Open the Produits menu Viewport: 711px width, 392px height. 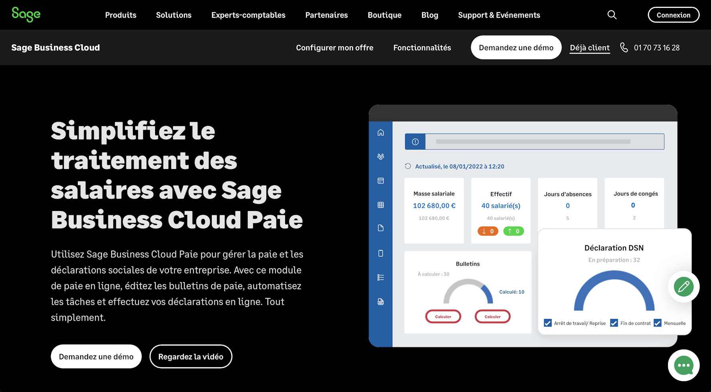(120, 15)
